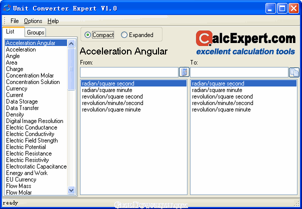Select Angle in category list
The height and width of the screenshot is (209, 302).
(36, 56)
